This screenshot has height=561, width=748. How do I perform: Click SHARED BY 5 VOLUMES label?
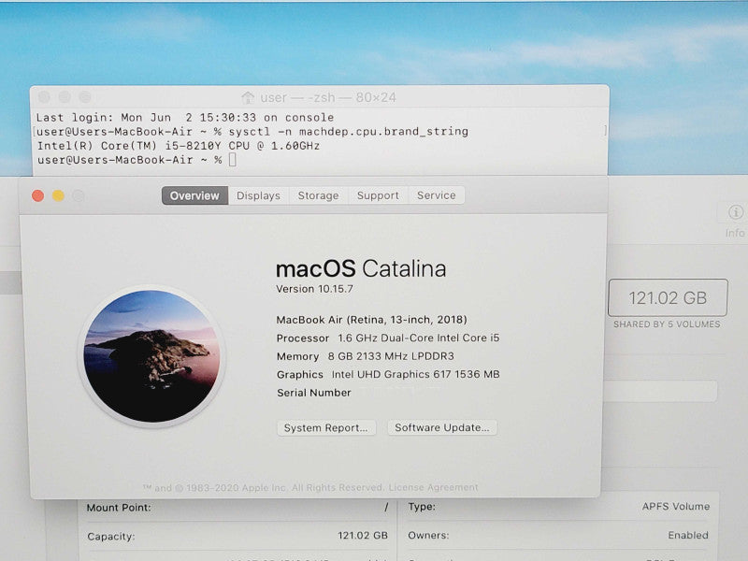(x=667, y=324)
